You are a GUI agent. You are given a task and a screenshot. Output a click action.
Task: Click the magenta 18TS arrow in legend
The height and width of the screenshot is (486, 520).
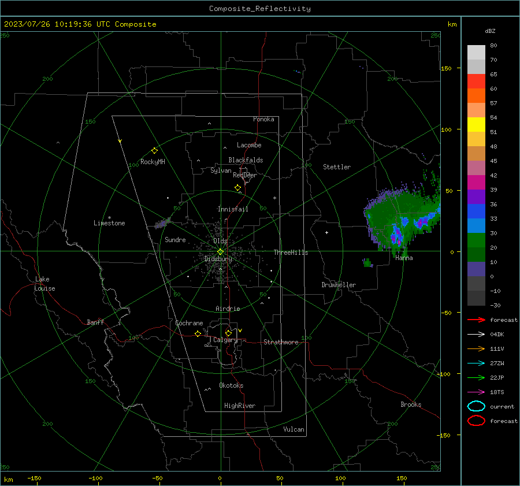[x=476, y=392]
